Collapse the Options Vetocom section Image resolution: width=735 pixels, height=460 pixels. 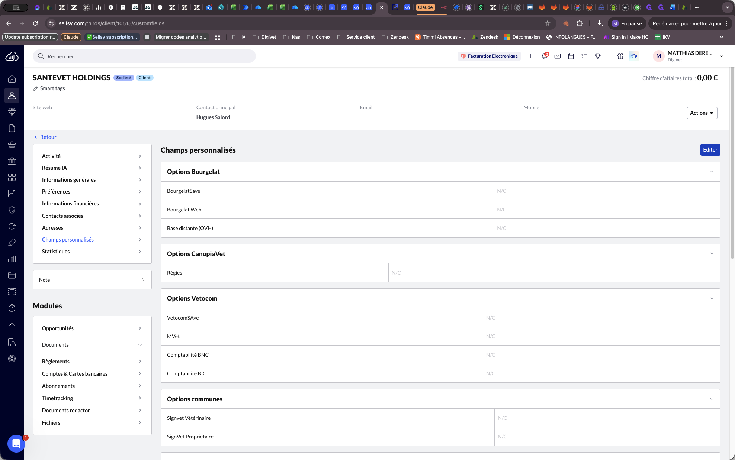[x=712, y=298]
